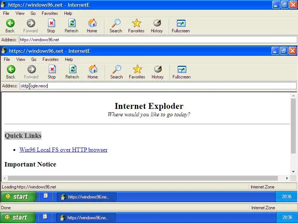298x223 pixels.
Task: Stop loading in the inner window toolbar
Action: [x=52, y=72]
